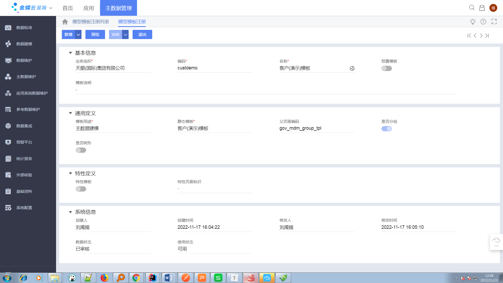This screenshot has width=503, height=283.
Task: Click the home icon in breadcrumb bar
Action: [65, 22]
